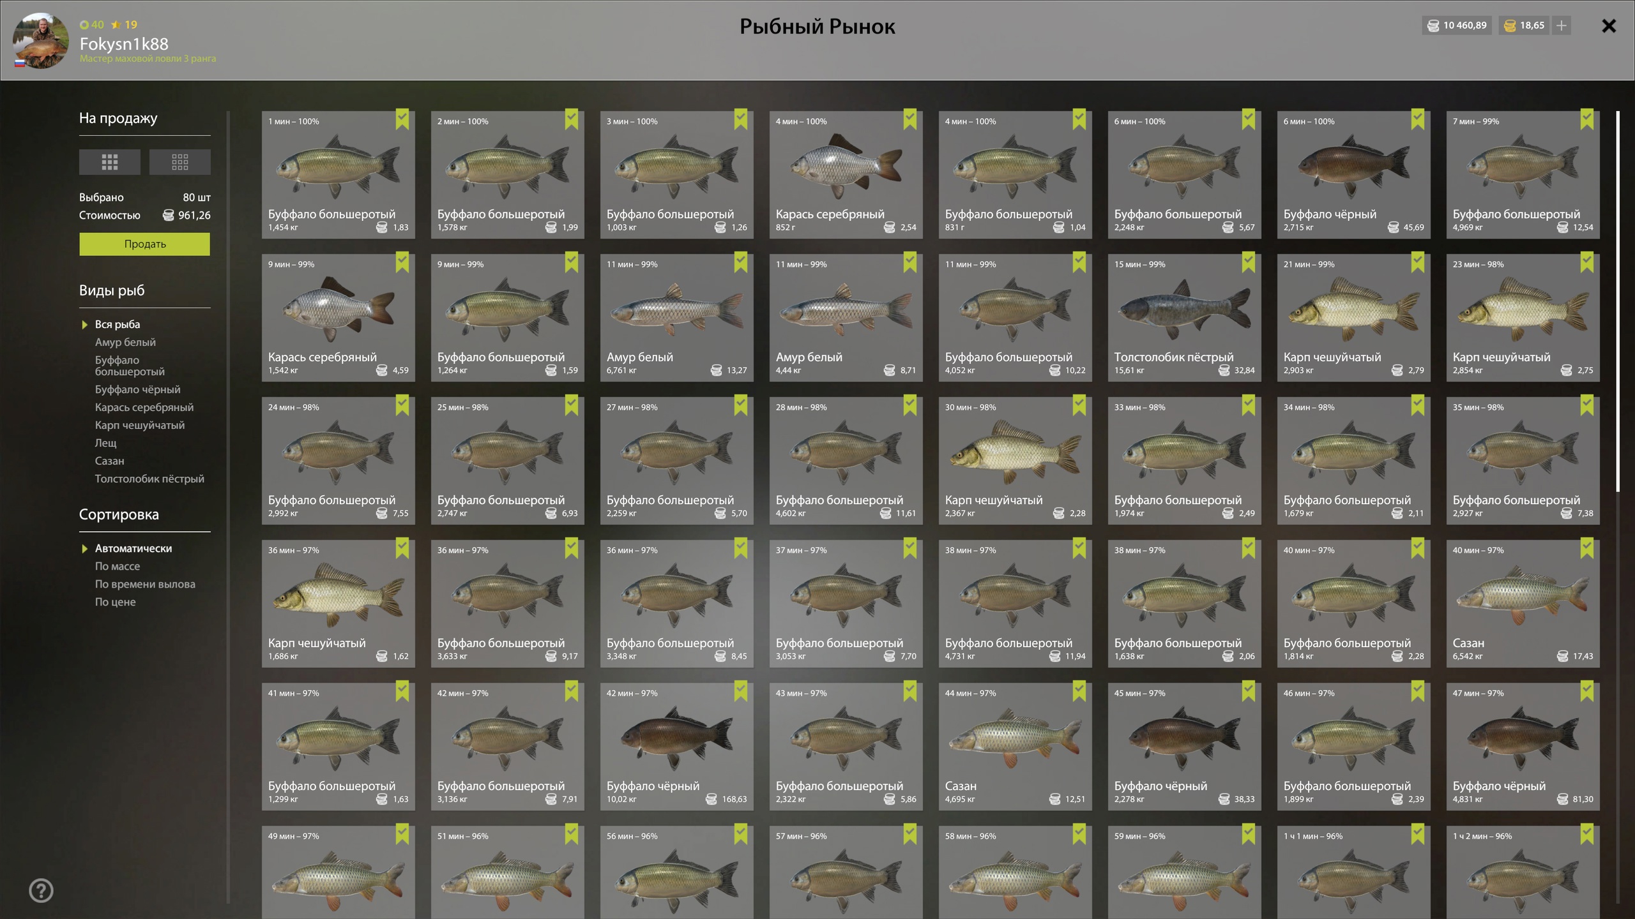Filter fish list by Амур белый
The height and width of the screenshot is (919, 1635).
pos(125,342)
